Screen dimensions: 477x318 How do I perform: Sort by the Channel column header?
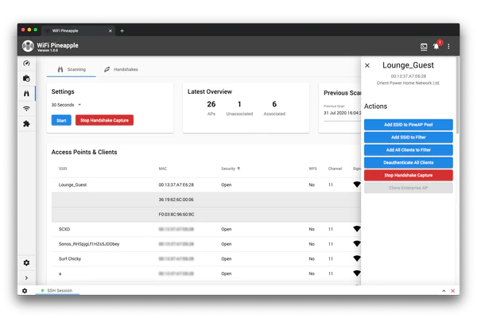(335, 169)
